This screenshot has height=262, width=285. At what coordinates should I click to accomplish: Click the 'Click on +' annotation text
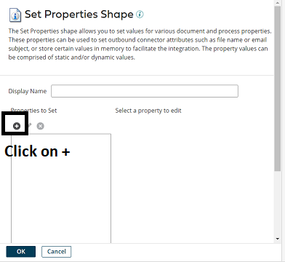tap(37, 151)
